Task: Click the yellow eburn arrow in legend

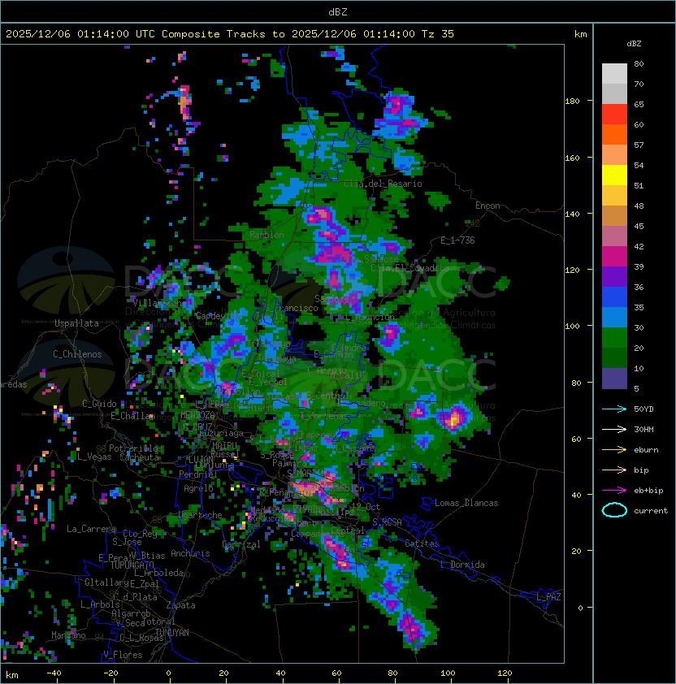Action: (614, 450)
